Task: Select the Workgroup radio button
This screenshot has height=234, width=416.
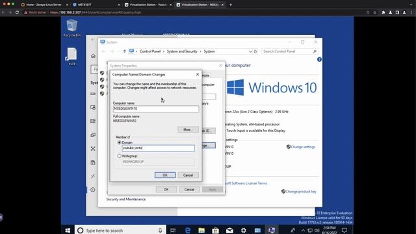Action: point(120,156)
